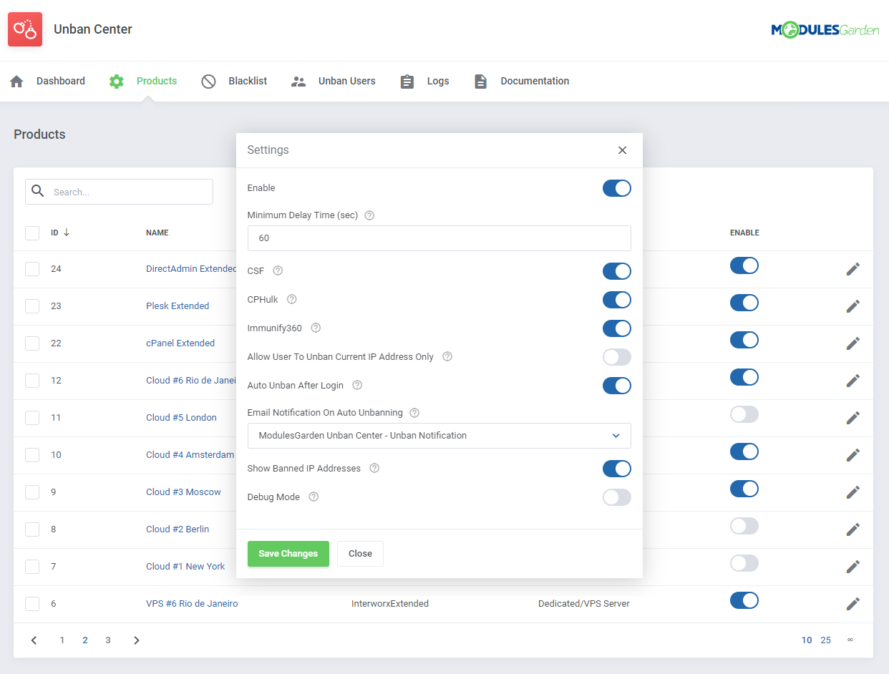Click help icon next to Show Banned IP Addresses
Viewport: 889px width, 674px height.
[374, 469]
